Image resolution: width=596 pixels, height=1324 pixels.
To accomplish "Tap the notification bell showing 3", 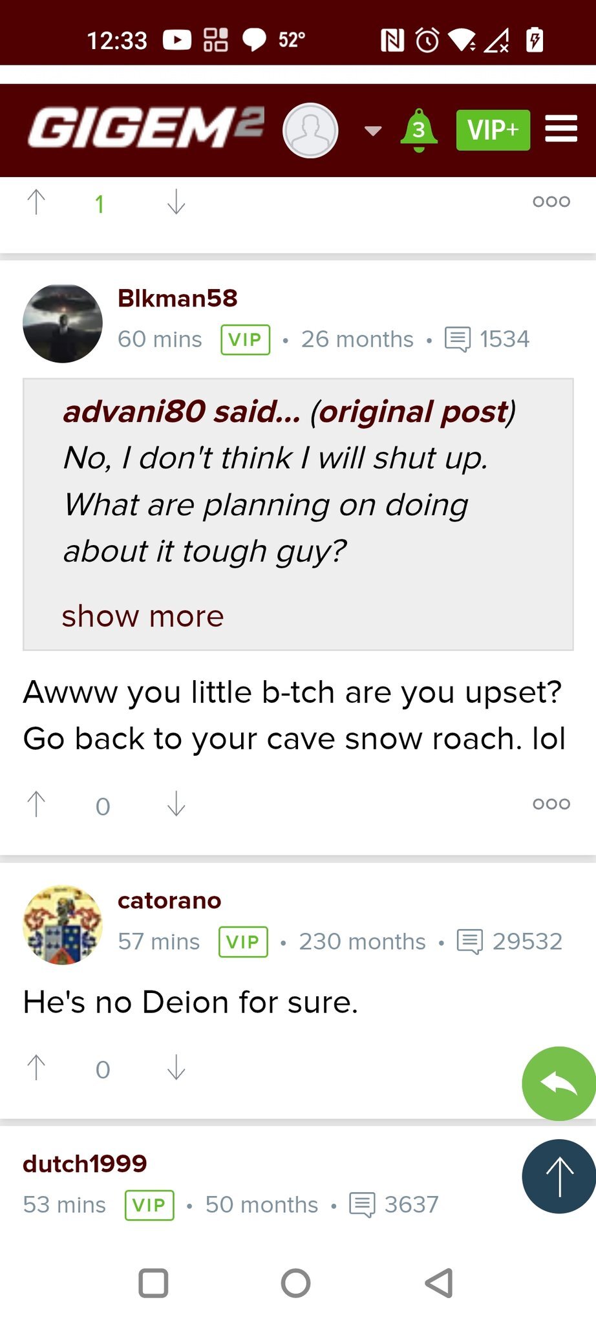I will (x=419, y=130).
